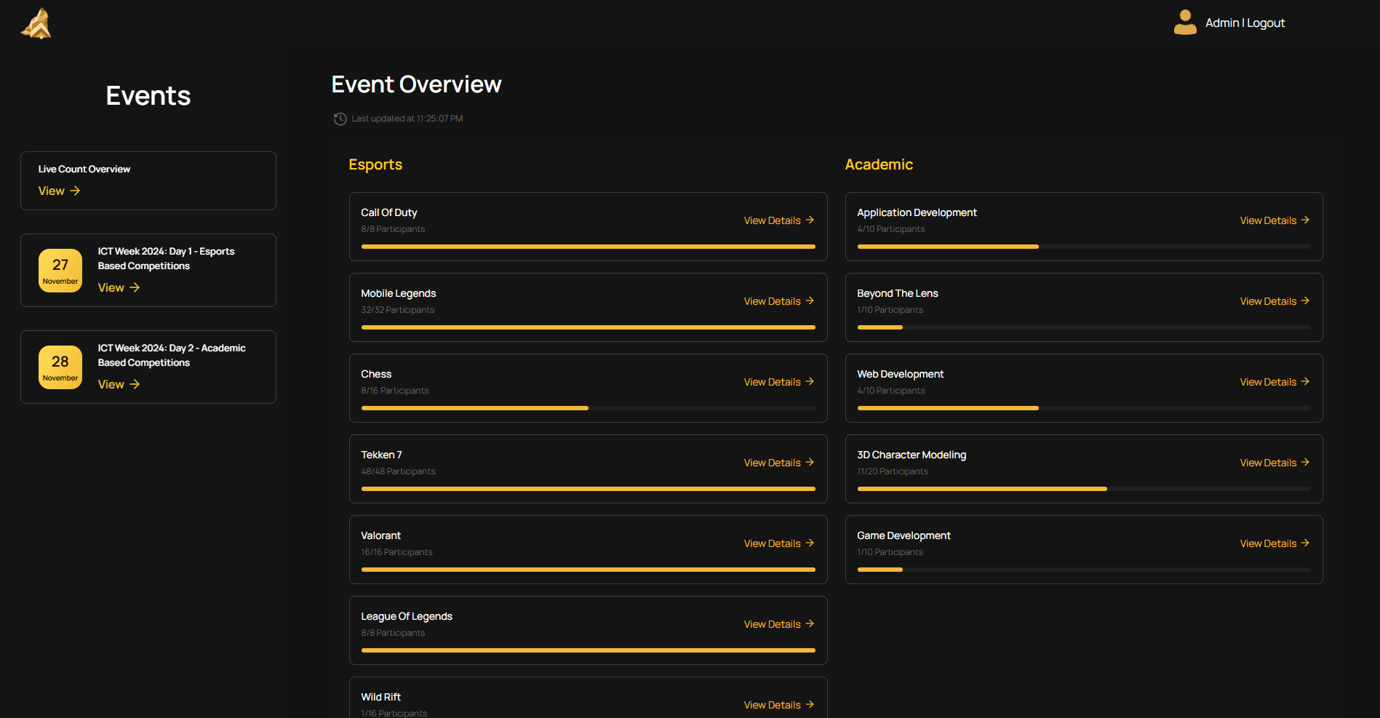
Task: View Details for 3D Character Modeling
Action: point(1275,463)
